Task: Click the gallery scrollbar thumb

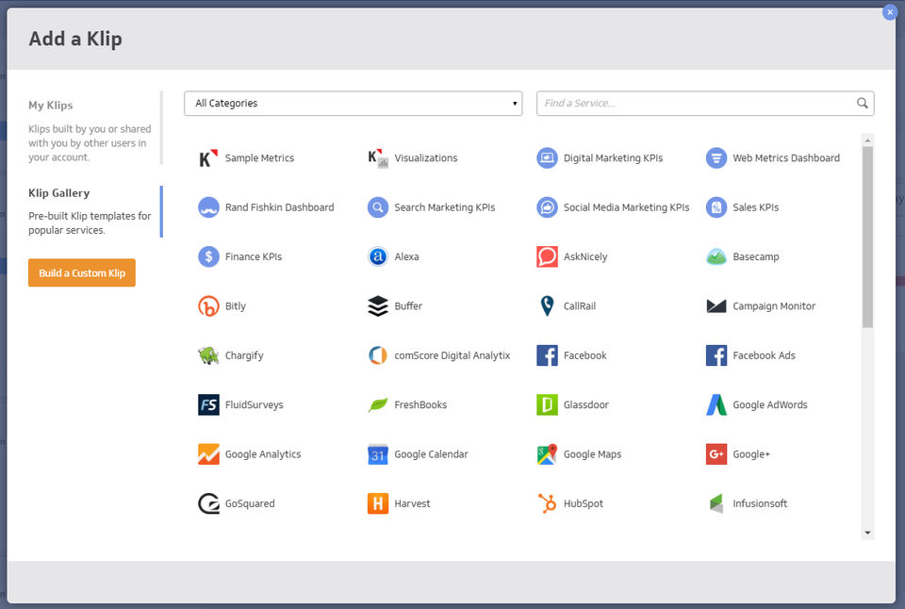Action: (867, 237)
